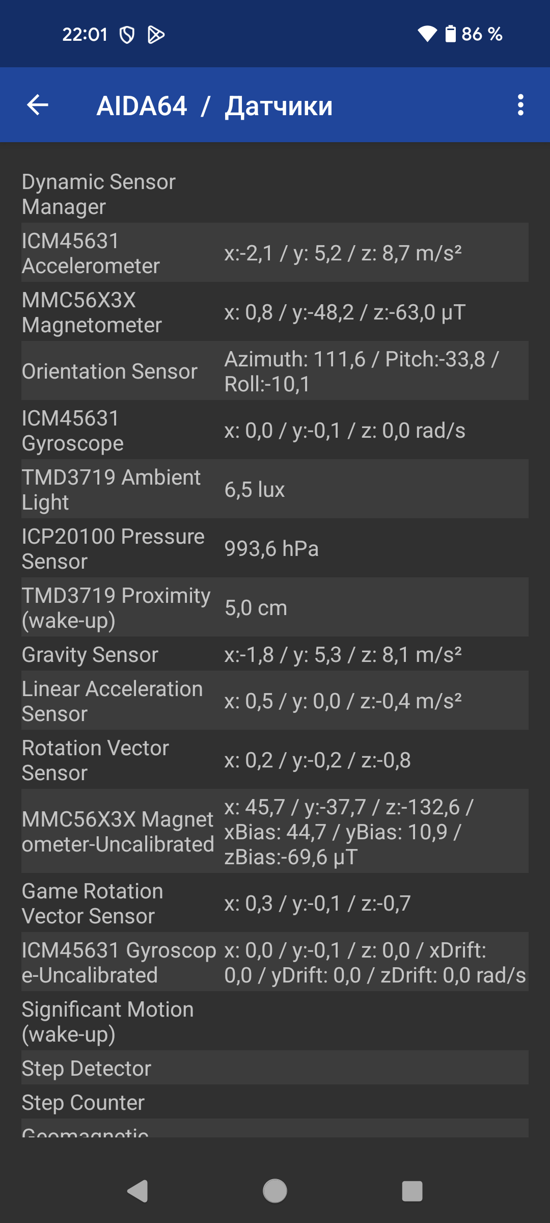550x1223 pixels.
Task: Select the ICM45631 Accelerometer row
Action: click(x=275, y=253)
